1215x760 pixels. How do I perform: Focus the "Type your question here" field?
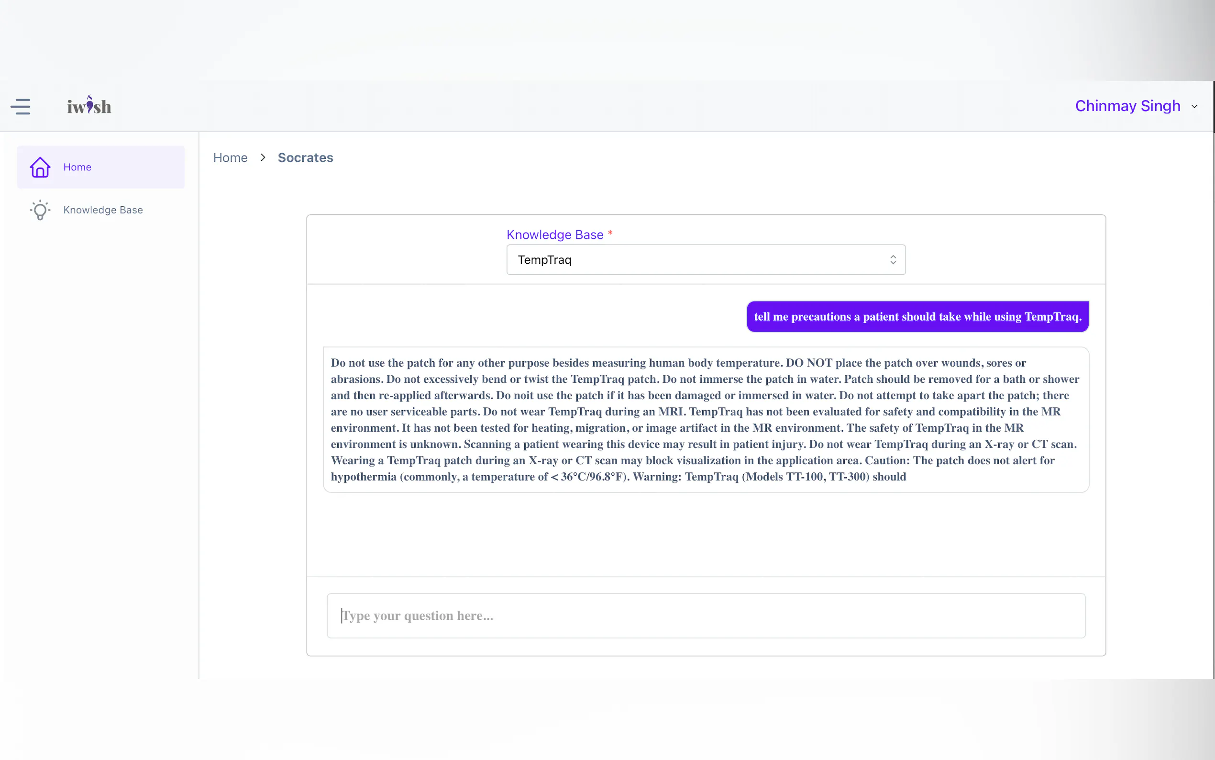point(705,616)
